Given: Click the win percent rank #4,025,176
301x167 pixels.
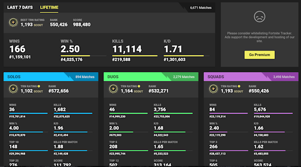Looking at the screenshot, I should [72, 60].
